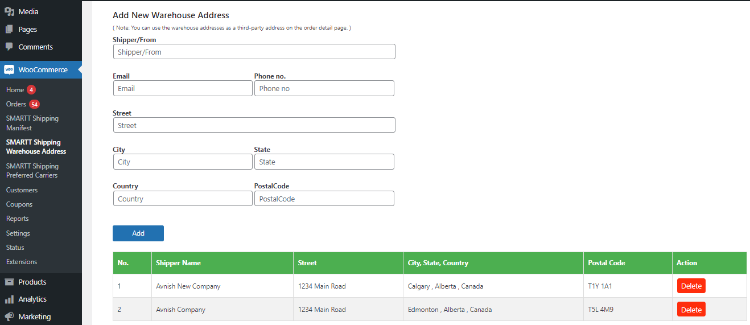Go to WooCommerce Coupons
750x325 pixels.
(x=19, y=204)
